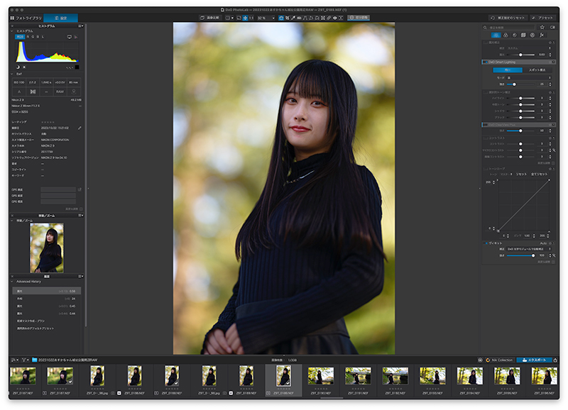Image resolution: width=568 pixels, height=410 pixels.
Task: Click 全てリセット in tone curve
Action: pos(539,174)
